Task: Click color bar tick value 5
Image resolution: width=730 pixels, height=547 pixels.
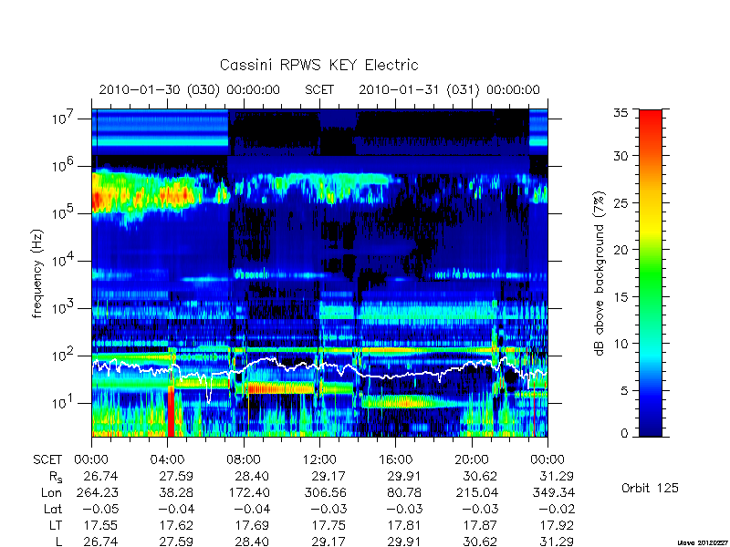Action: pyautogui.click(x=624, y=391)
